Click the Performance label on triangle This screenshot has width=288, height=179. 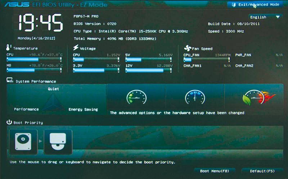(x=26, y=109)
